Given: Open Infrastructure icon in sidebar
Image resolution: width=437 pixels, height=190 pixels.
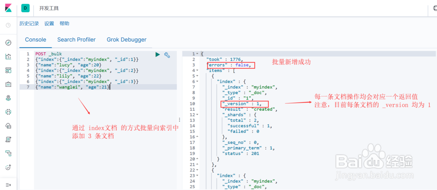Looking at the screenshot, I should [8, 126].
